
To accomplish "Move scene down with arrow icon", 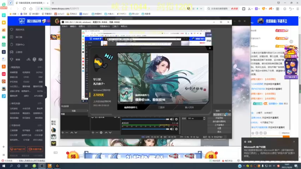I will 76,133.
